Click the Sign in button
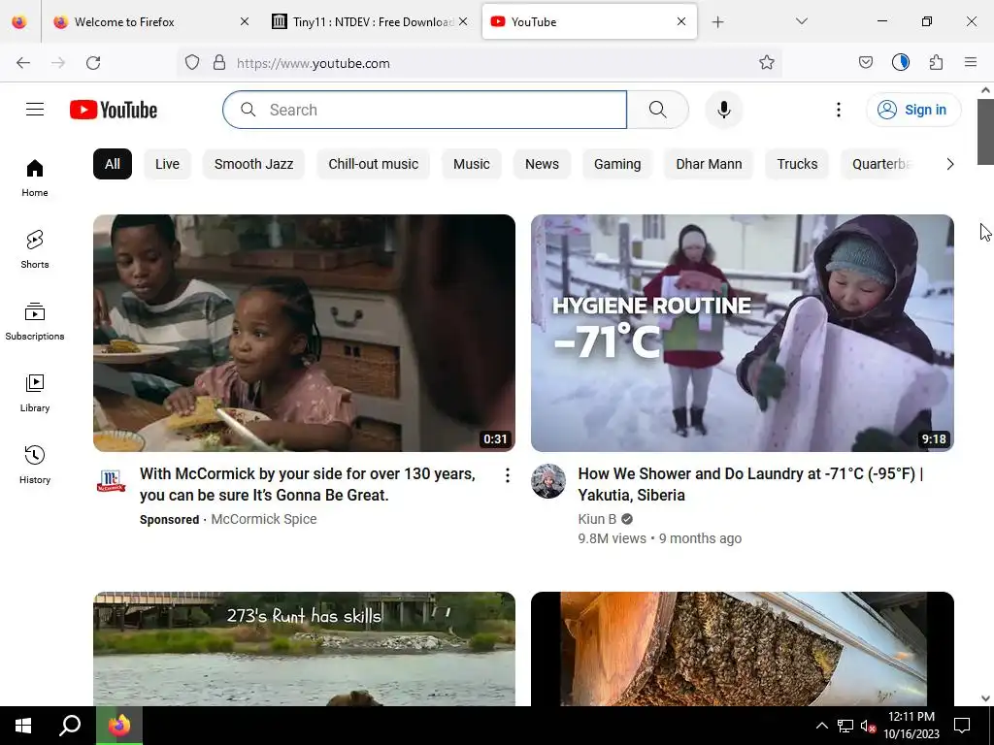The image size is (994, 745). pyautogui.click(x=913, y=110)
